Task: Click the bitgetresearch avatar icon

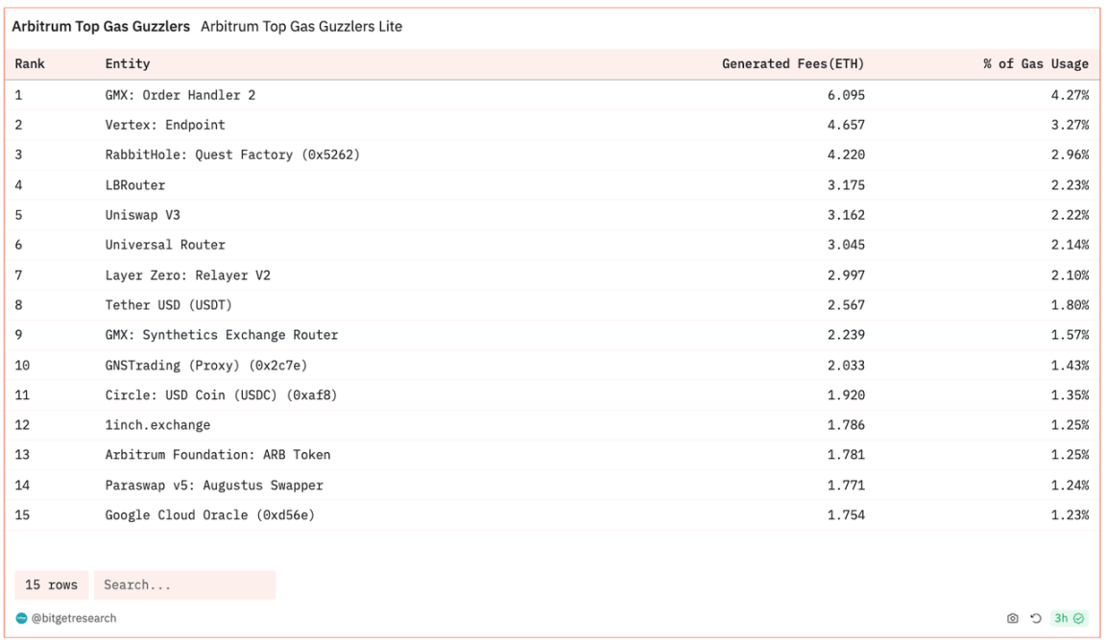Action: pyautogui.click(x=21, y=619)
